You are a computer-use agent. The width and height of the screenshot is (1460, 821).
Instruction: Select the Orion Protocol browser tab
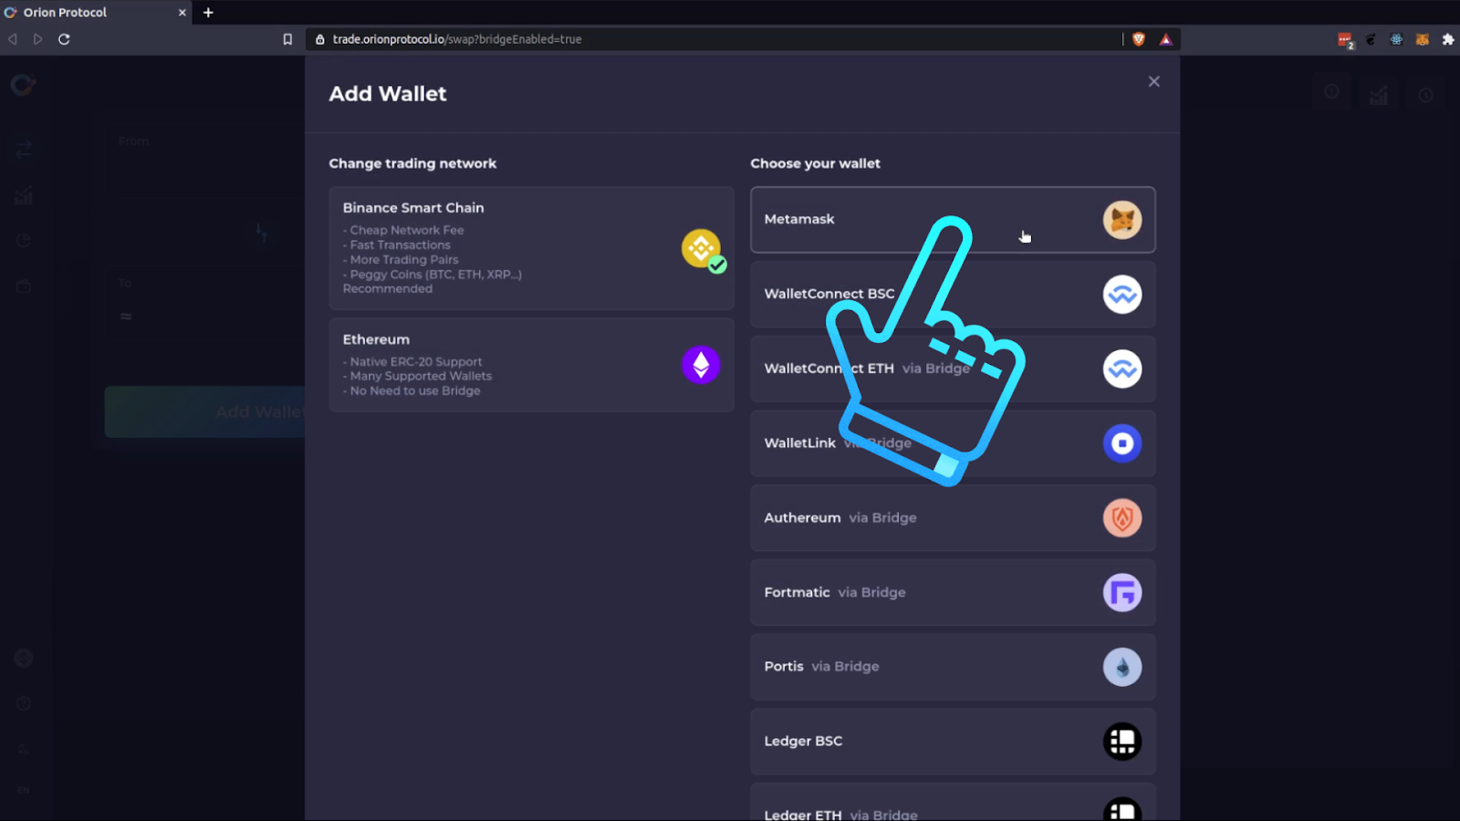pyautogui.click(x=96, y=13)
